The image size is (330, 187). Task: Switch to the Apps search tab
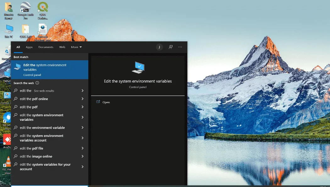pos(29,47)
